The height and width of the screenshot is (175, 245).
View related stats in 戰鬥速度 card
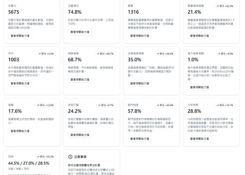pos(140,139)
